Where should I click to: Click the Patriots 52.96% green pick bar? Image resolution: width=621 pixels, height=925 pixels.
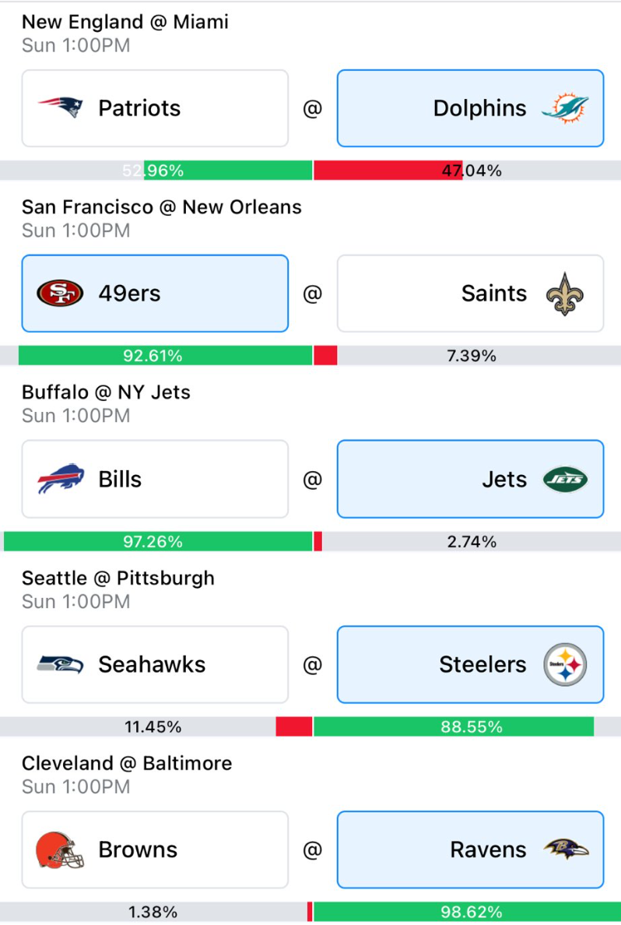point(228,171)
